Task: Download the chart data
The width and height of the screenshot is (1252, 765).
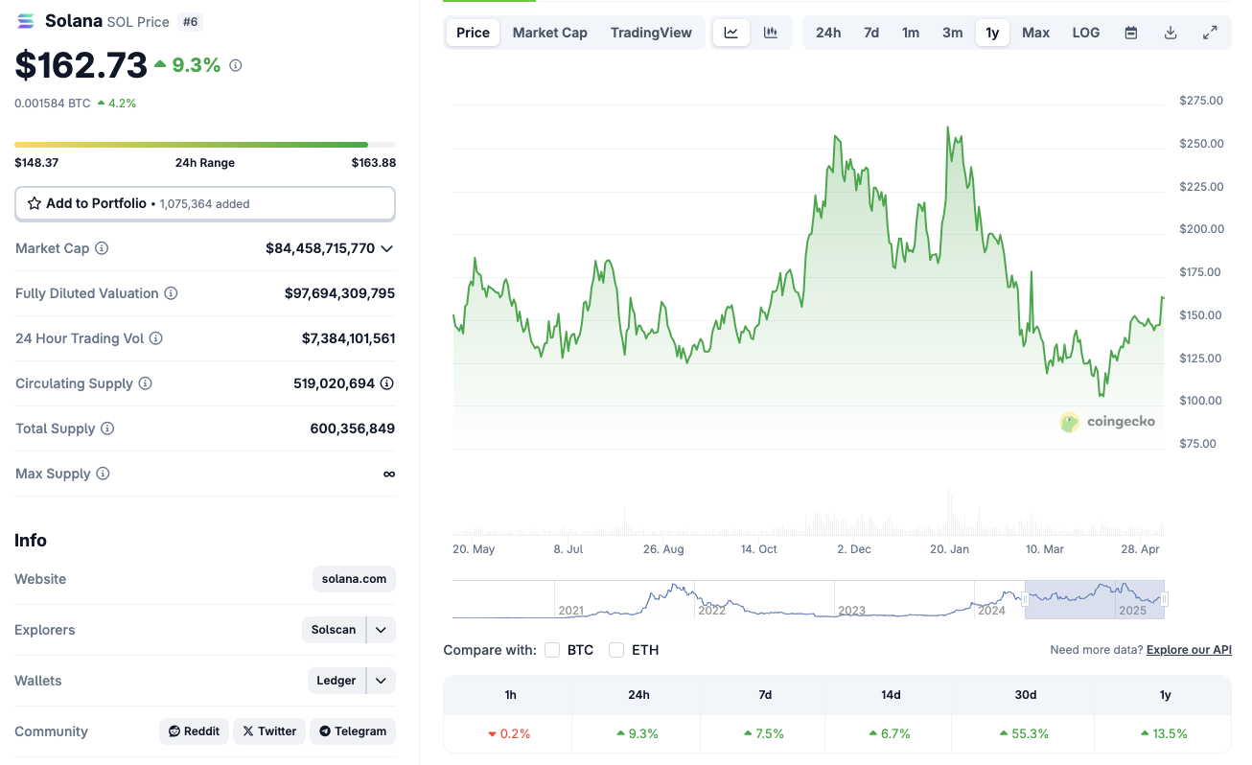Action: coord(1170,32)
